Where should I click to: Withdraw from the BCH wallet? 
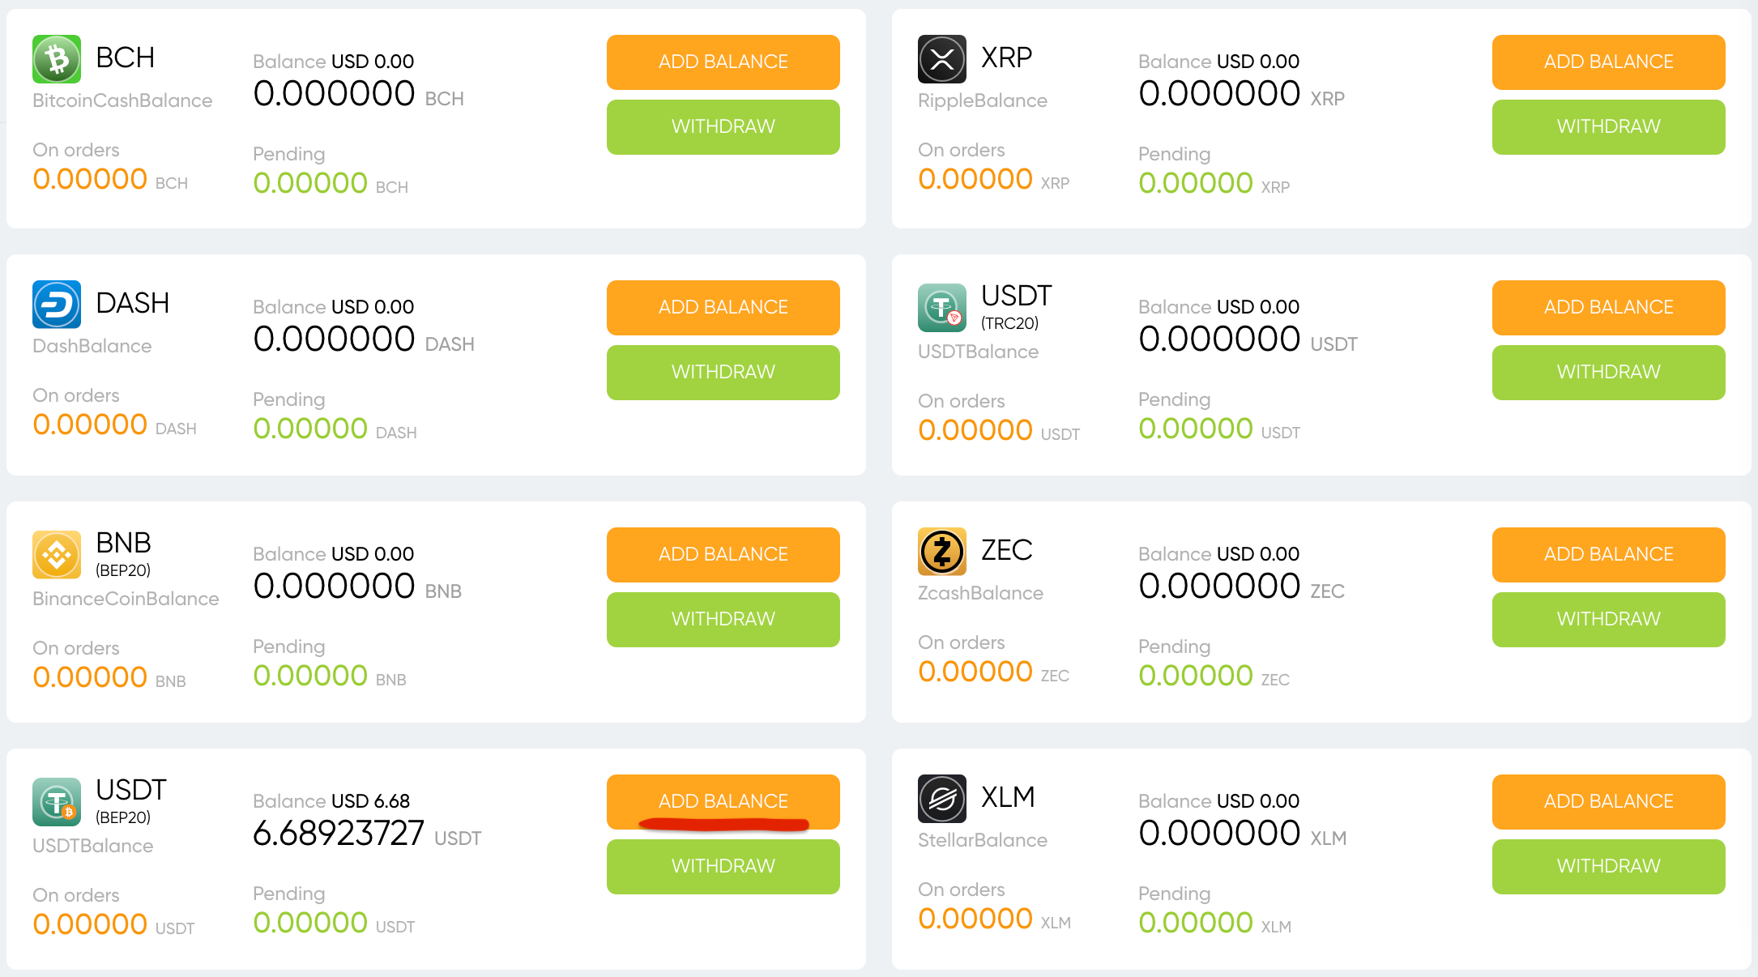723,127
